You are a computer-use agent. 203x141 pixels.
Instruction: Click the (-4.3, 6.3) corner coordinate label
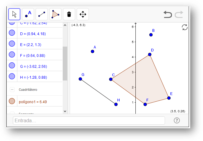[78, 25]
